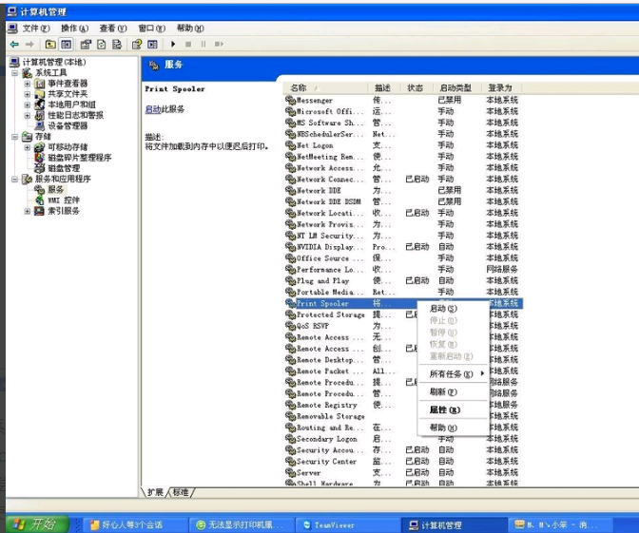Select 事件查看器 tree item
639x533 pixels.
click(68, 83)
